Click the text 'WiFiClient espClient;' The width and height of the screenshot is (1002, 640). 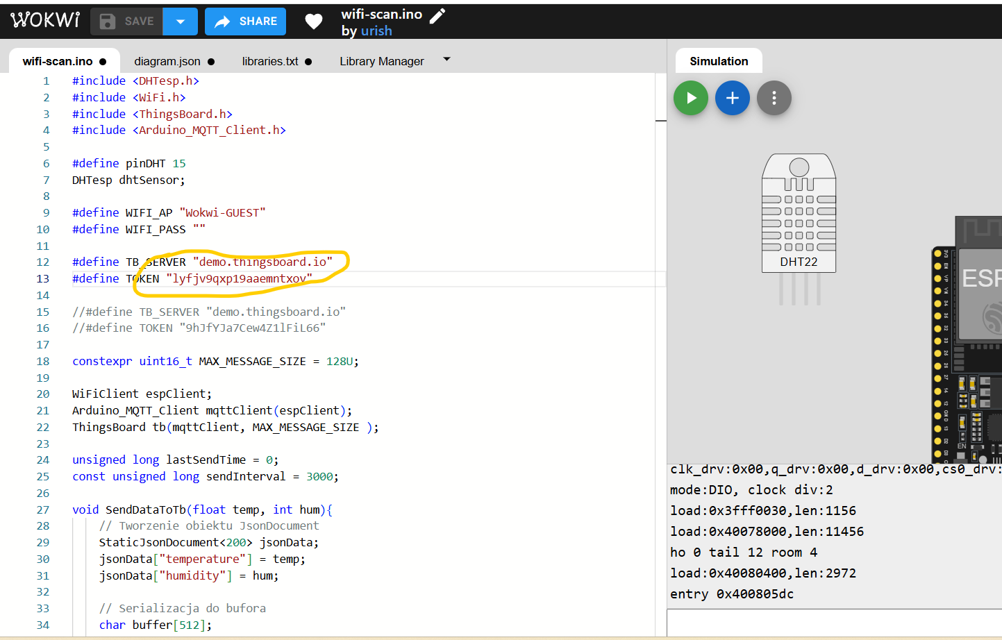point(142,394)
